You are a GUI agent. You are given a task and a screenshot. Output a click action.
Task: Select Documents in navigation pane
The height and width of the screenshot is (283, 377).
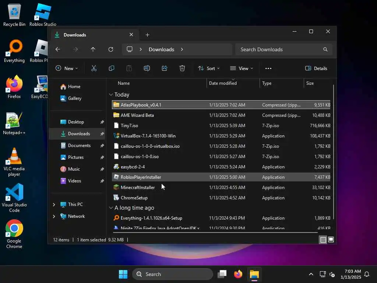tap(77, 145)
